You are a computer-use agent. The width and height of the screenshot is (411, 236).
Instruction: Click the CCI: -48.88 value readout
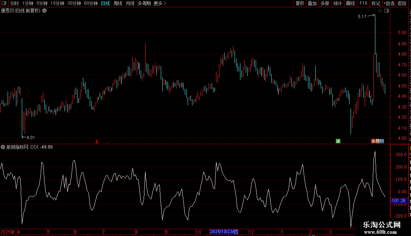[41, 147]
